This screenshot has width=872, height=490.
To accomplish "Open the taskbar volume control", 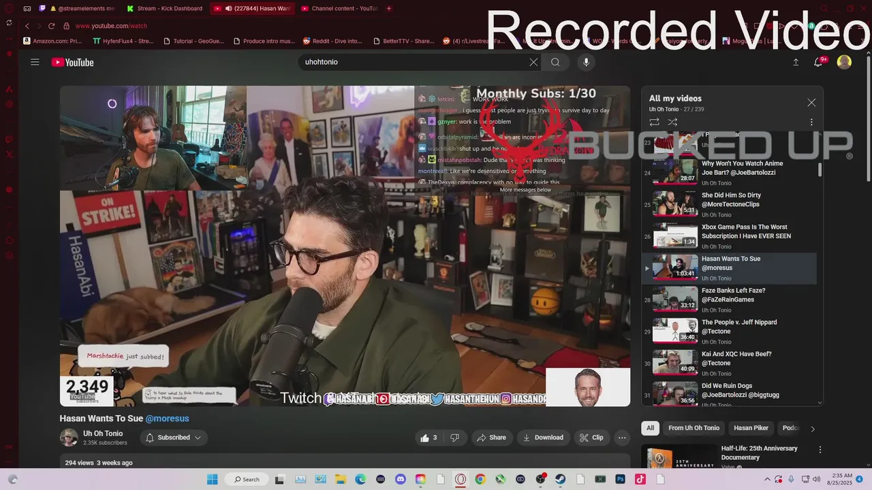I will tap(816, 479).
